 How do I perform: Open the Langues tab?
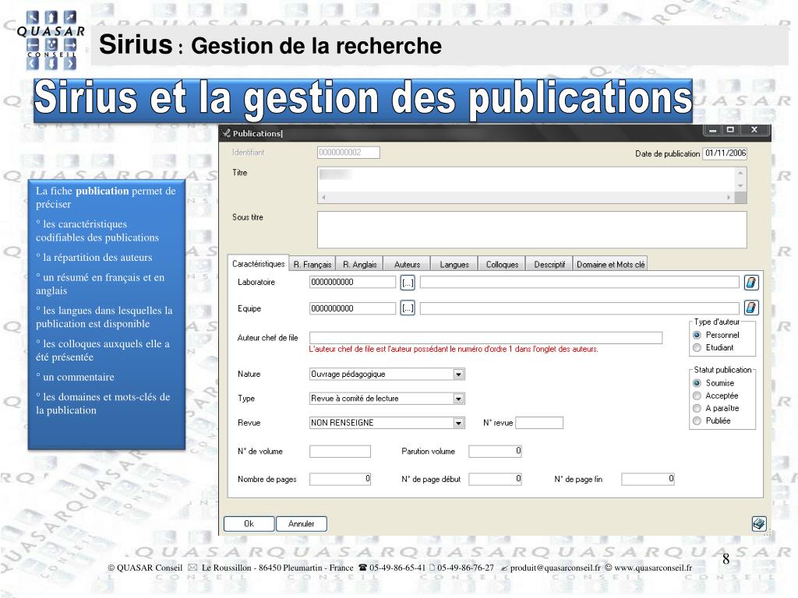454,265
